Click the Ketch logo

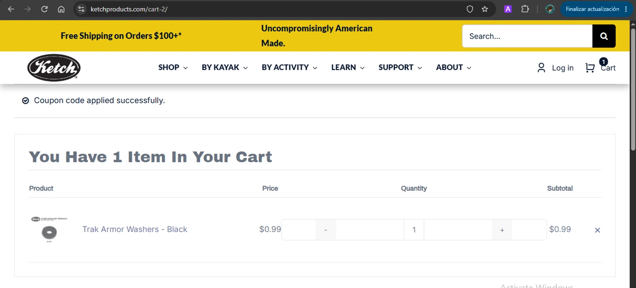pyautogui.click(x=54, y=68)
